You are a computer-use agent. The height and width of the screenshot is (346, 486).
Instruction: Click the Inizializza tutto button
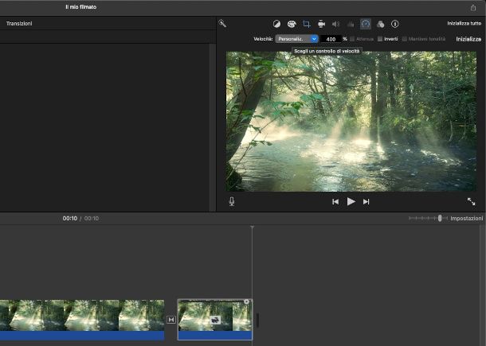point(464,24)
